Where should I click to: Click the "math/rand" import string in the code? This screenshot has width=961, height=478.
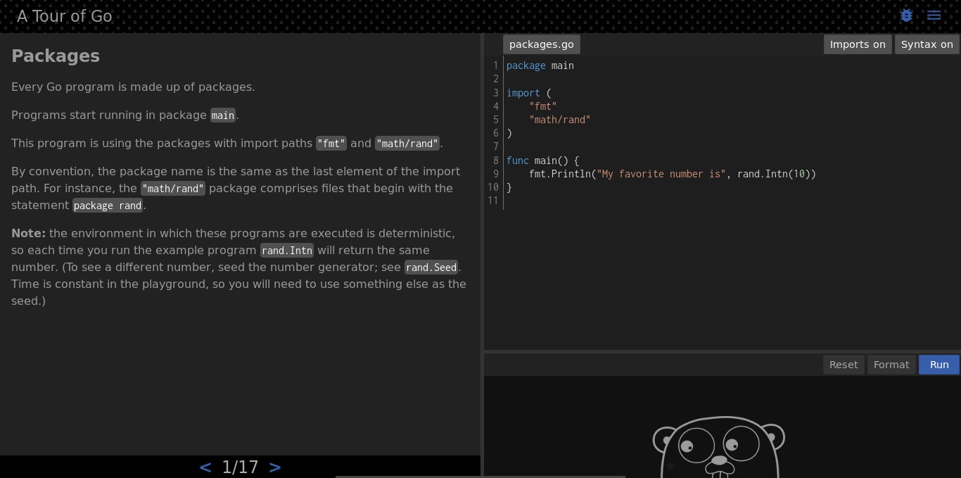coord(559,120)
